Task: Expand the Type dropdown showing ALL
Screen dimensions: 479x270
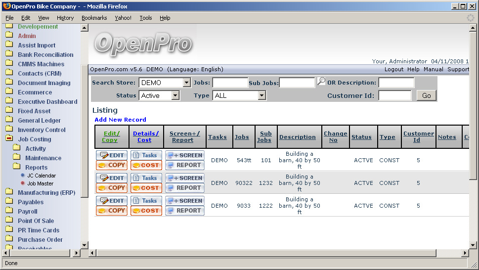Action: [x=261, y=95]
